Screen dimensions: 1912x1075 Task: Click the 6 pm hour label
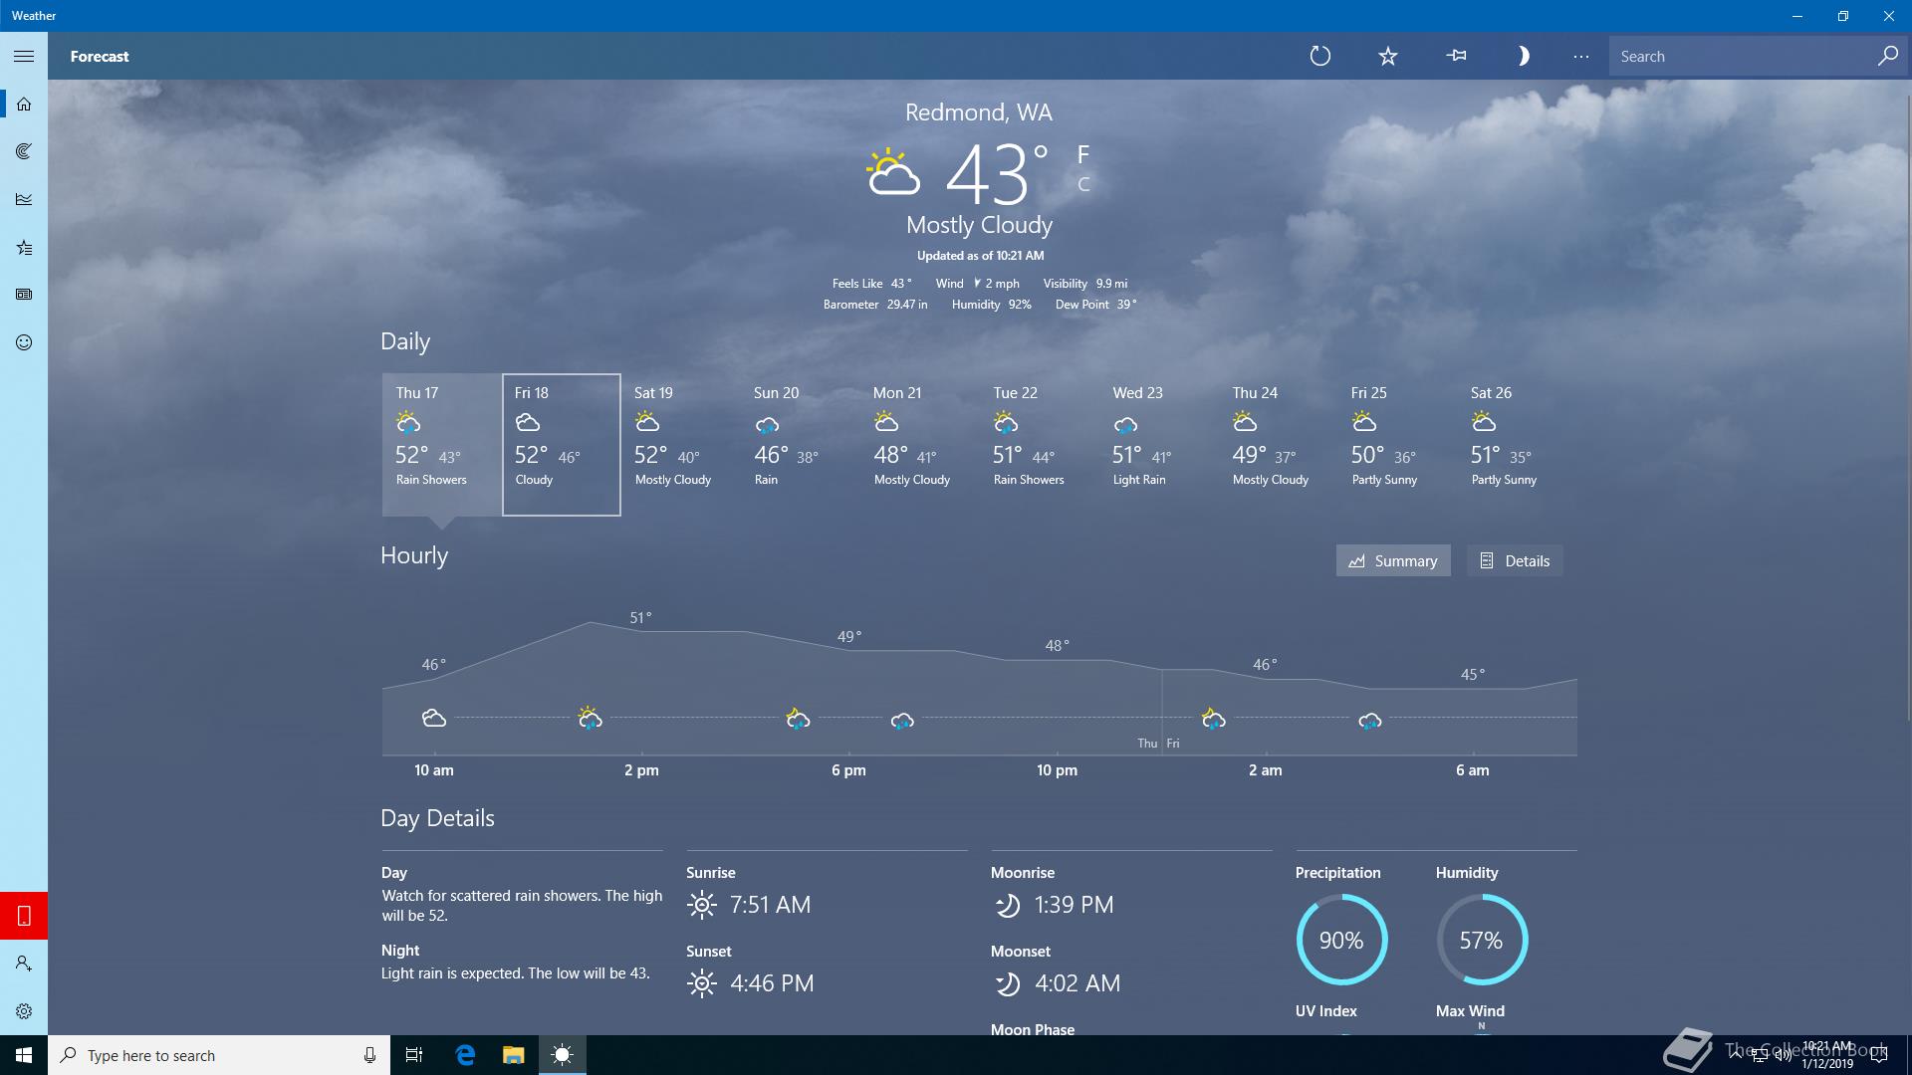point(848,770)
